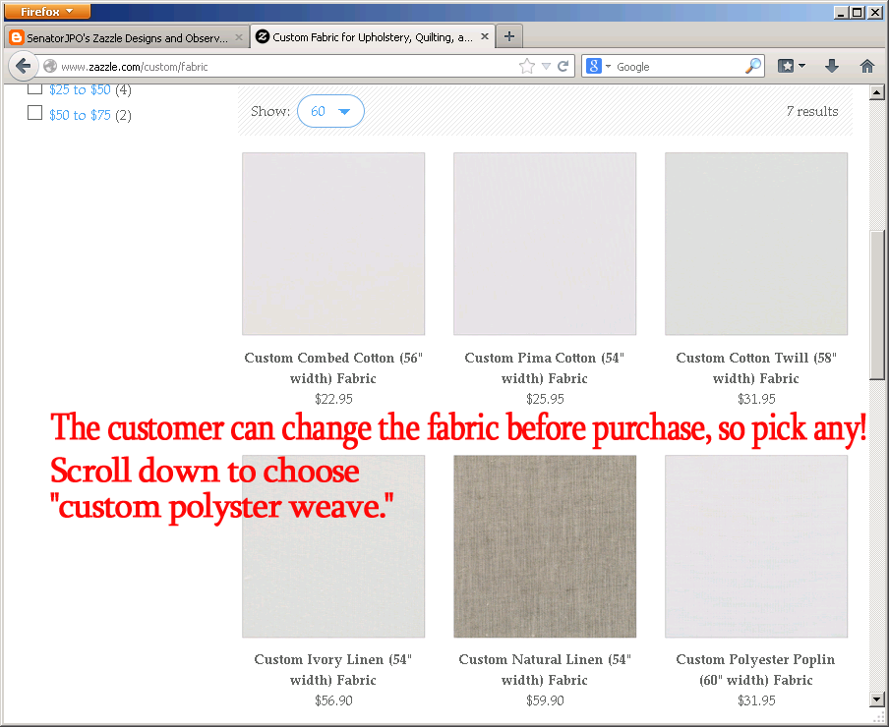Bookmark this page with the star icon
Image resolution: width=889 pixels, height=727 pixels.
tap(527, 66)
